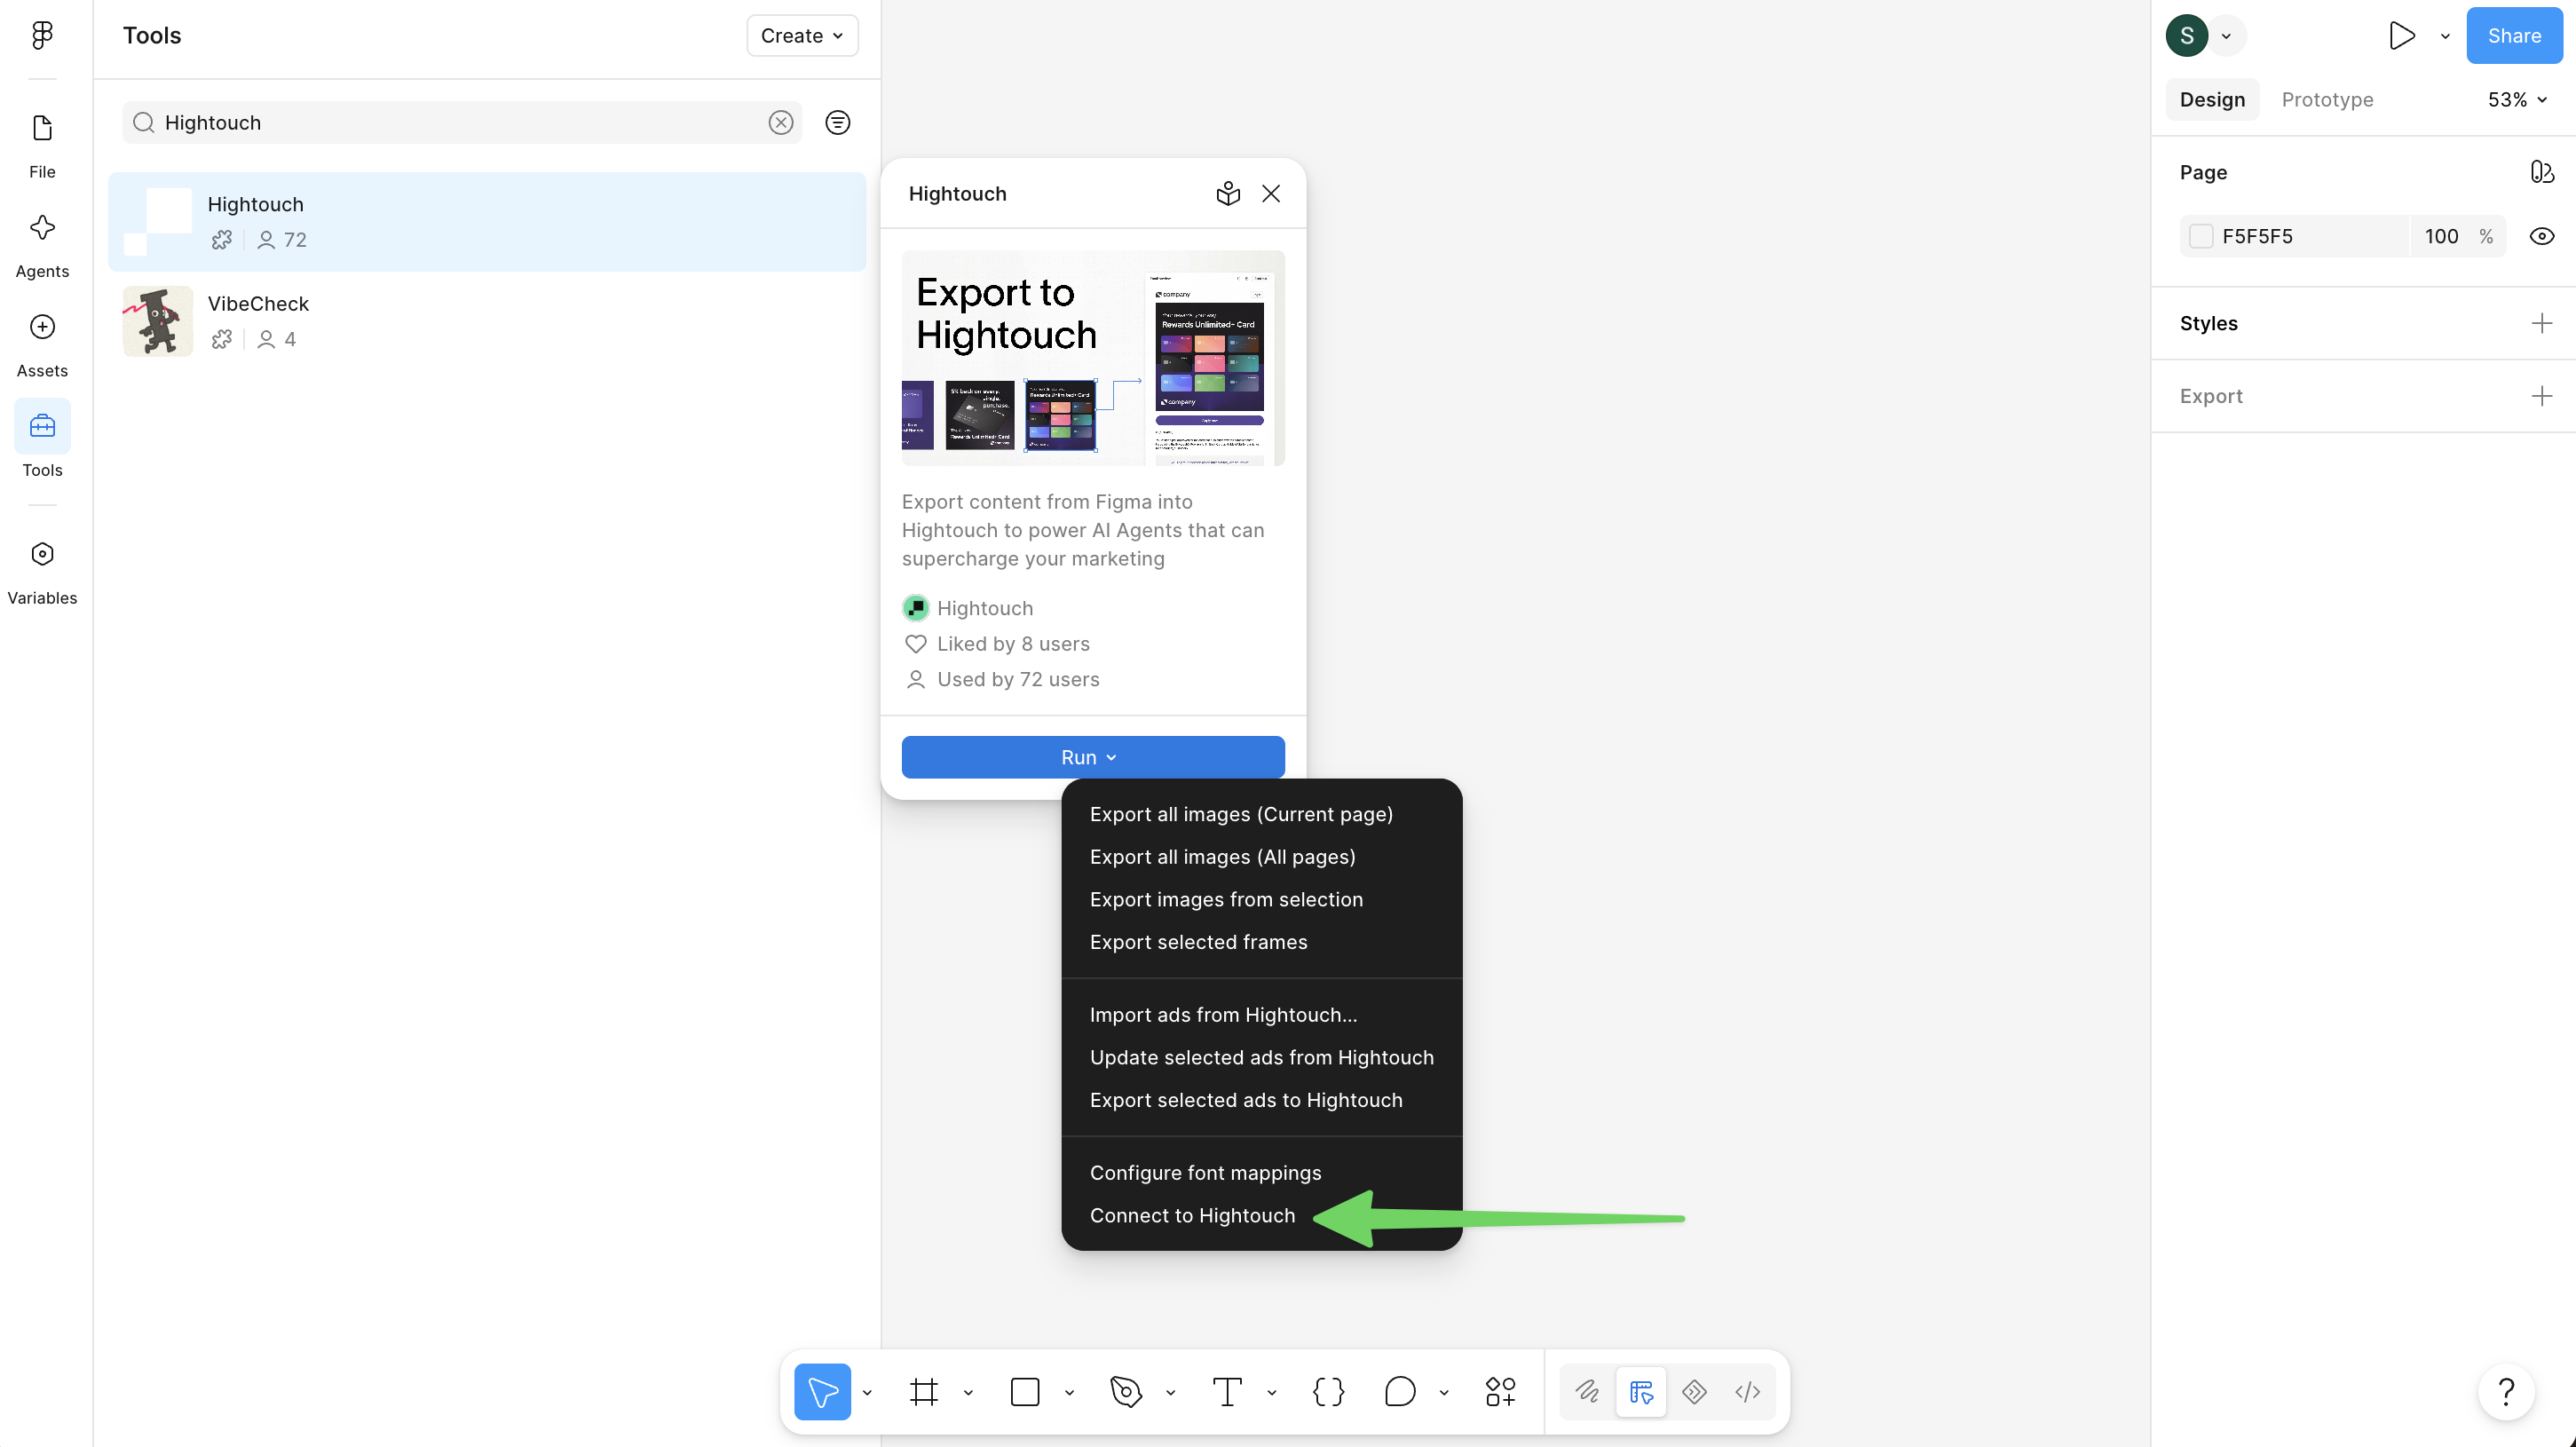
Task: Click the Share button
Action: click(x=2514, y=36)
